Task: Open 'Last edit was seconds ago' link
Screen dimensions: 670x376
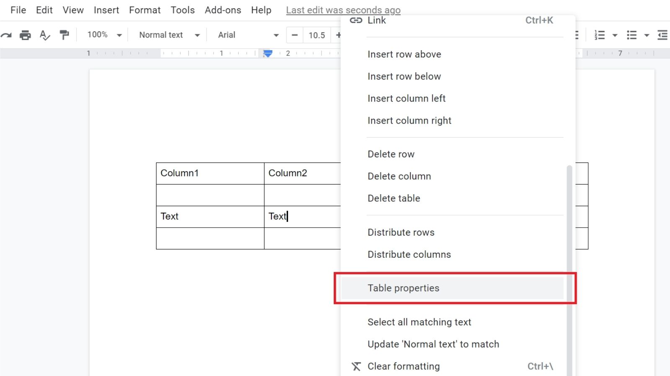Action: 343,10
